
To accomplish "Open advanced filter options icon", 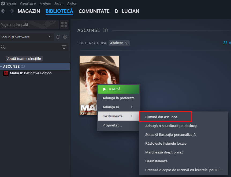I will click(64, 47).
